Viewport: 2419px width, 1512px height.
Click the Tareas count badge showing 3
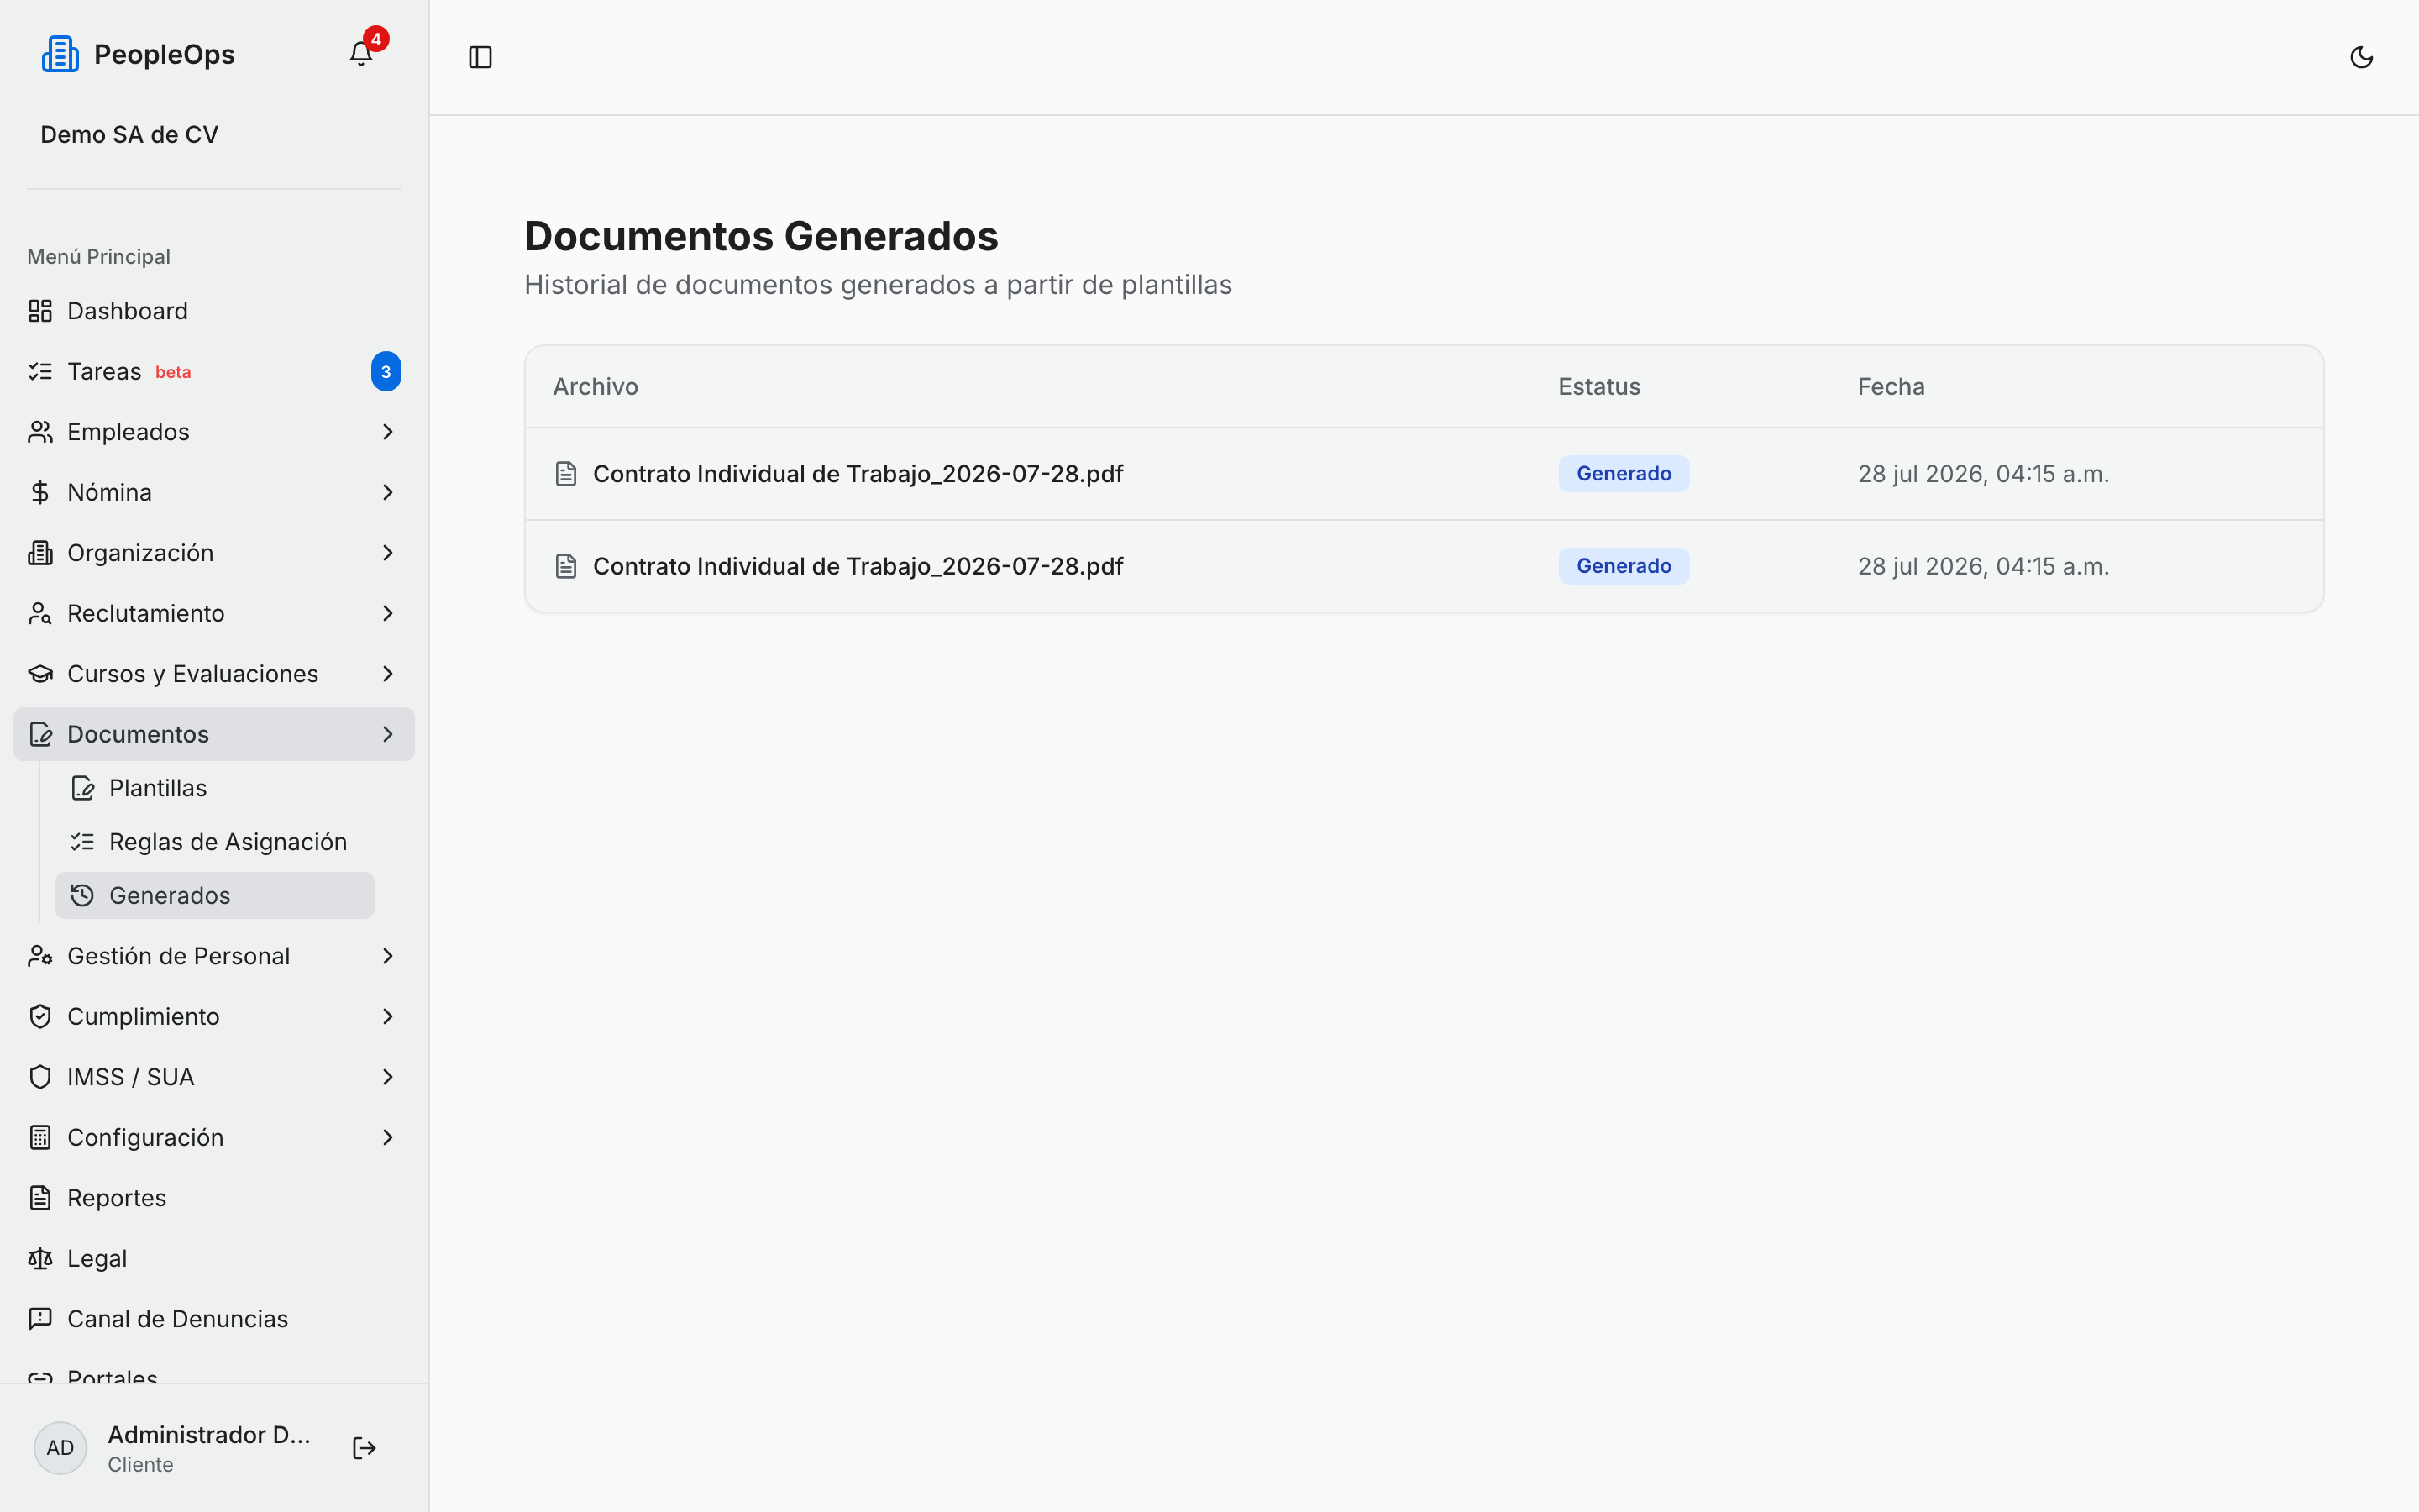coord(386,372)
